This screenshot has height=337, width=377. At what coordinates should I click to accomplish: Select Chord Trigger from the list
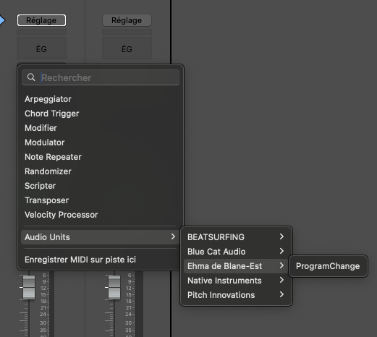click(52, 114)
